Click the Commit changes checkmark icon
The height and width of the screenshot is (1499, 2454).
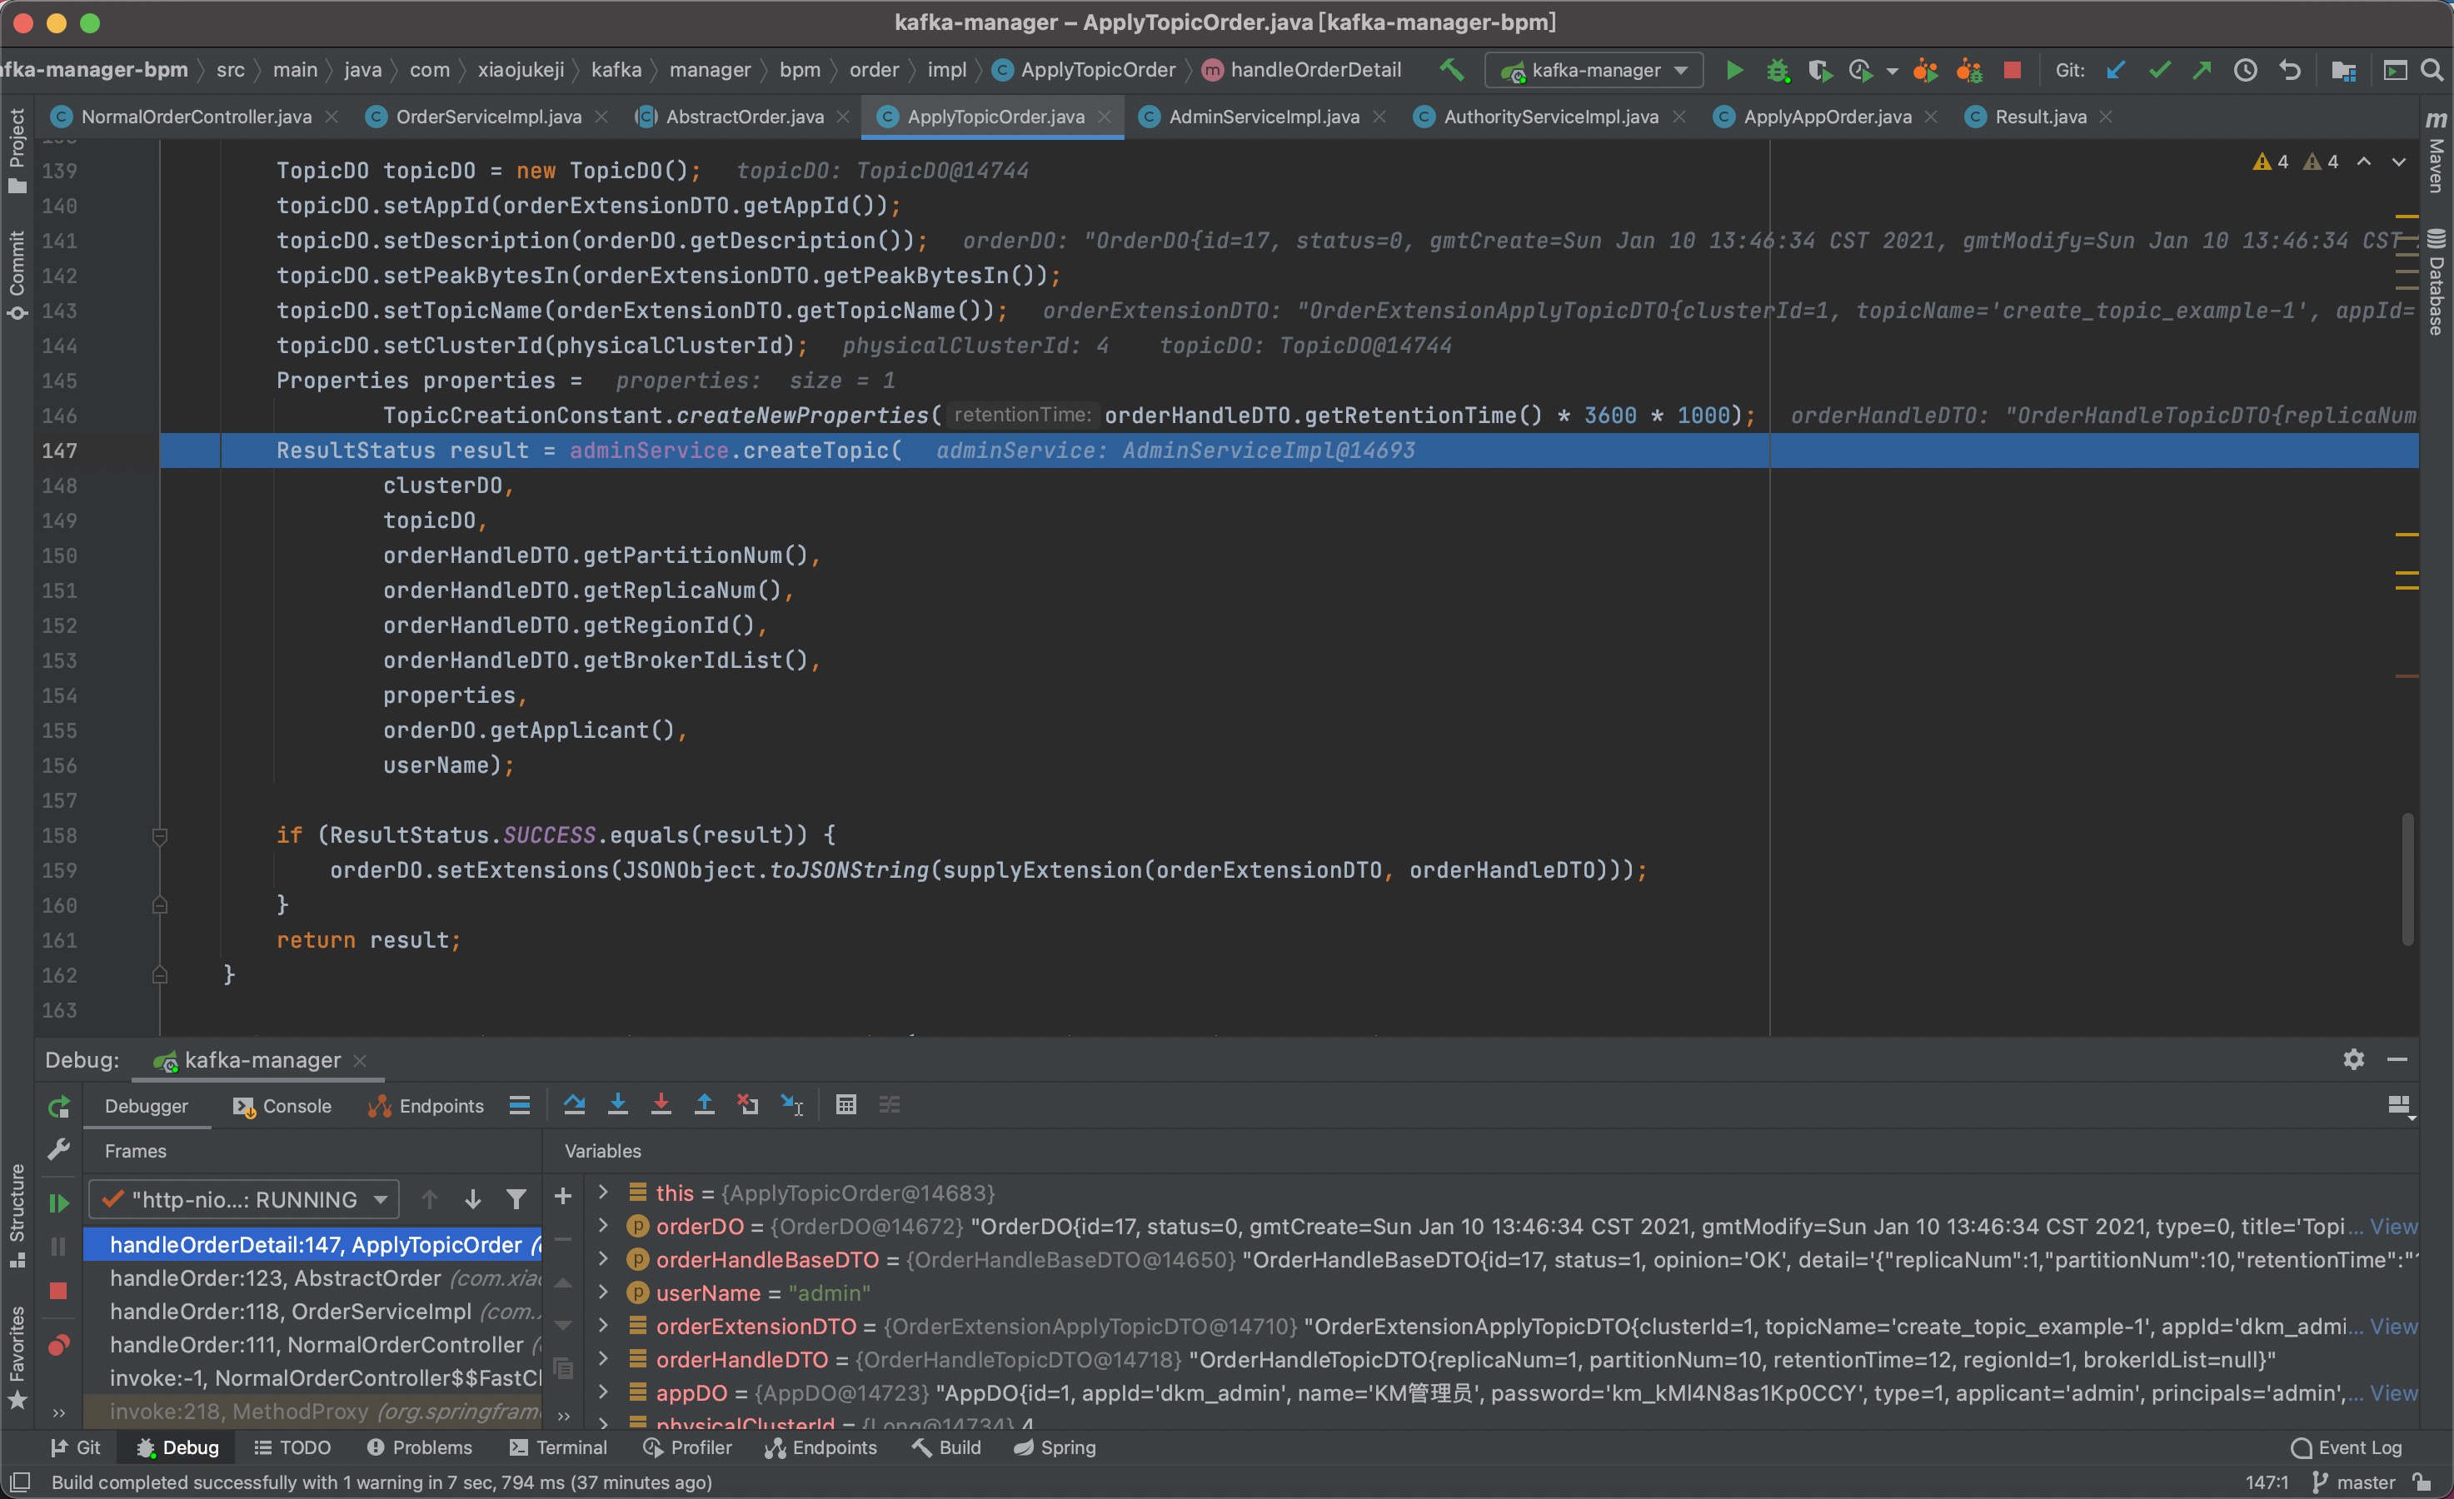2158,70
